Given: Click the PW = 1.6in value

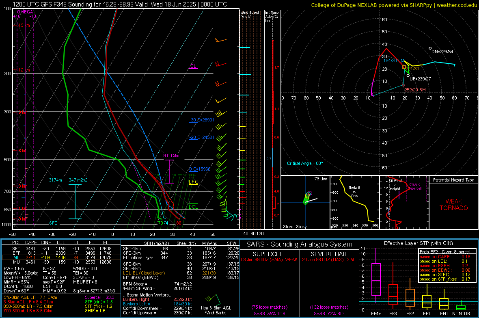Looking at the screenshot, I should pyautogui.click(x=14, y=268).
